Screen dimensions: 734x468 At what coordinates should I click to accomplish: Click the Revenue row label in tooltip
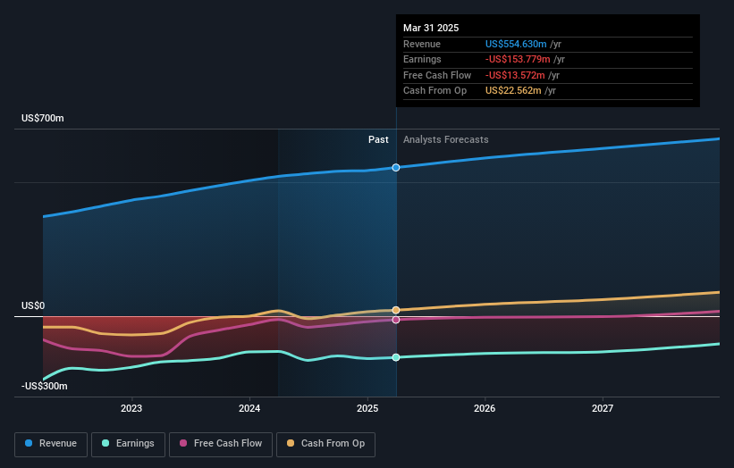tap(422, 44)
